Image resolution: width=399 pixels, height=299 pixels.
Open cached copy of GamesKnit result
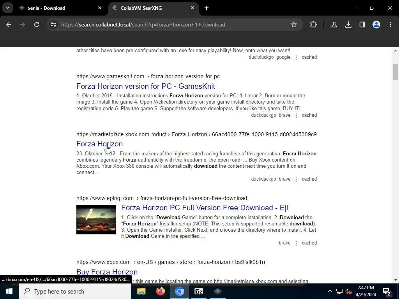pos(309,115)
